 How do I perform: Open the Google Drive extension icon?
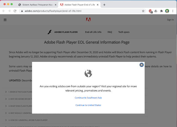156,11
